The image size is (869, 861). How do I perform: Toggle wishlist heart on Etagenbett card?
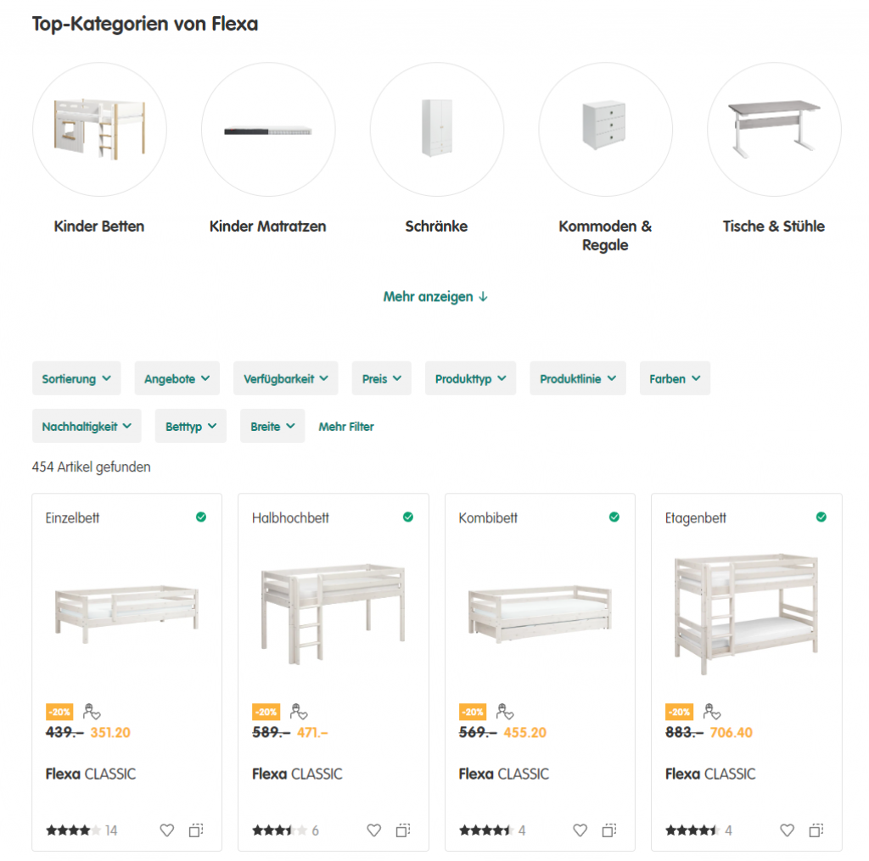pyautogui.click(x=788, y=830)
